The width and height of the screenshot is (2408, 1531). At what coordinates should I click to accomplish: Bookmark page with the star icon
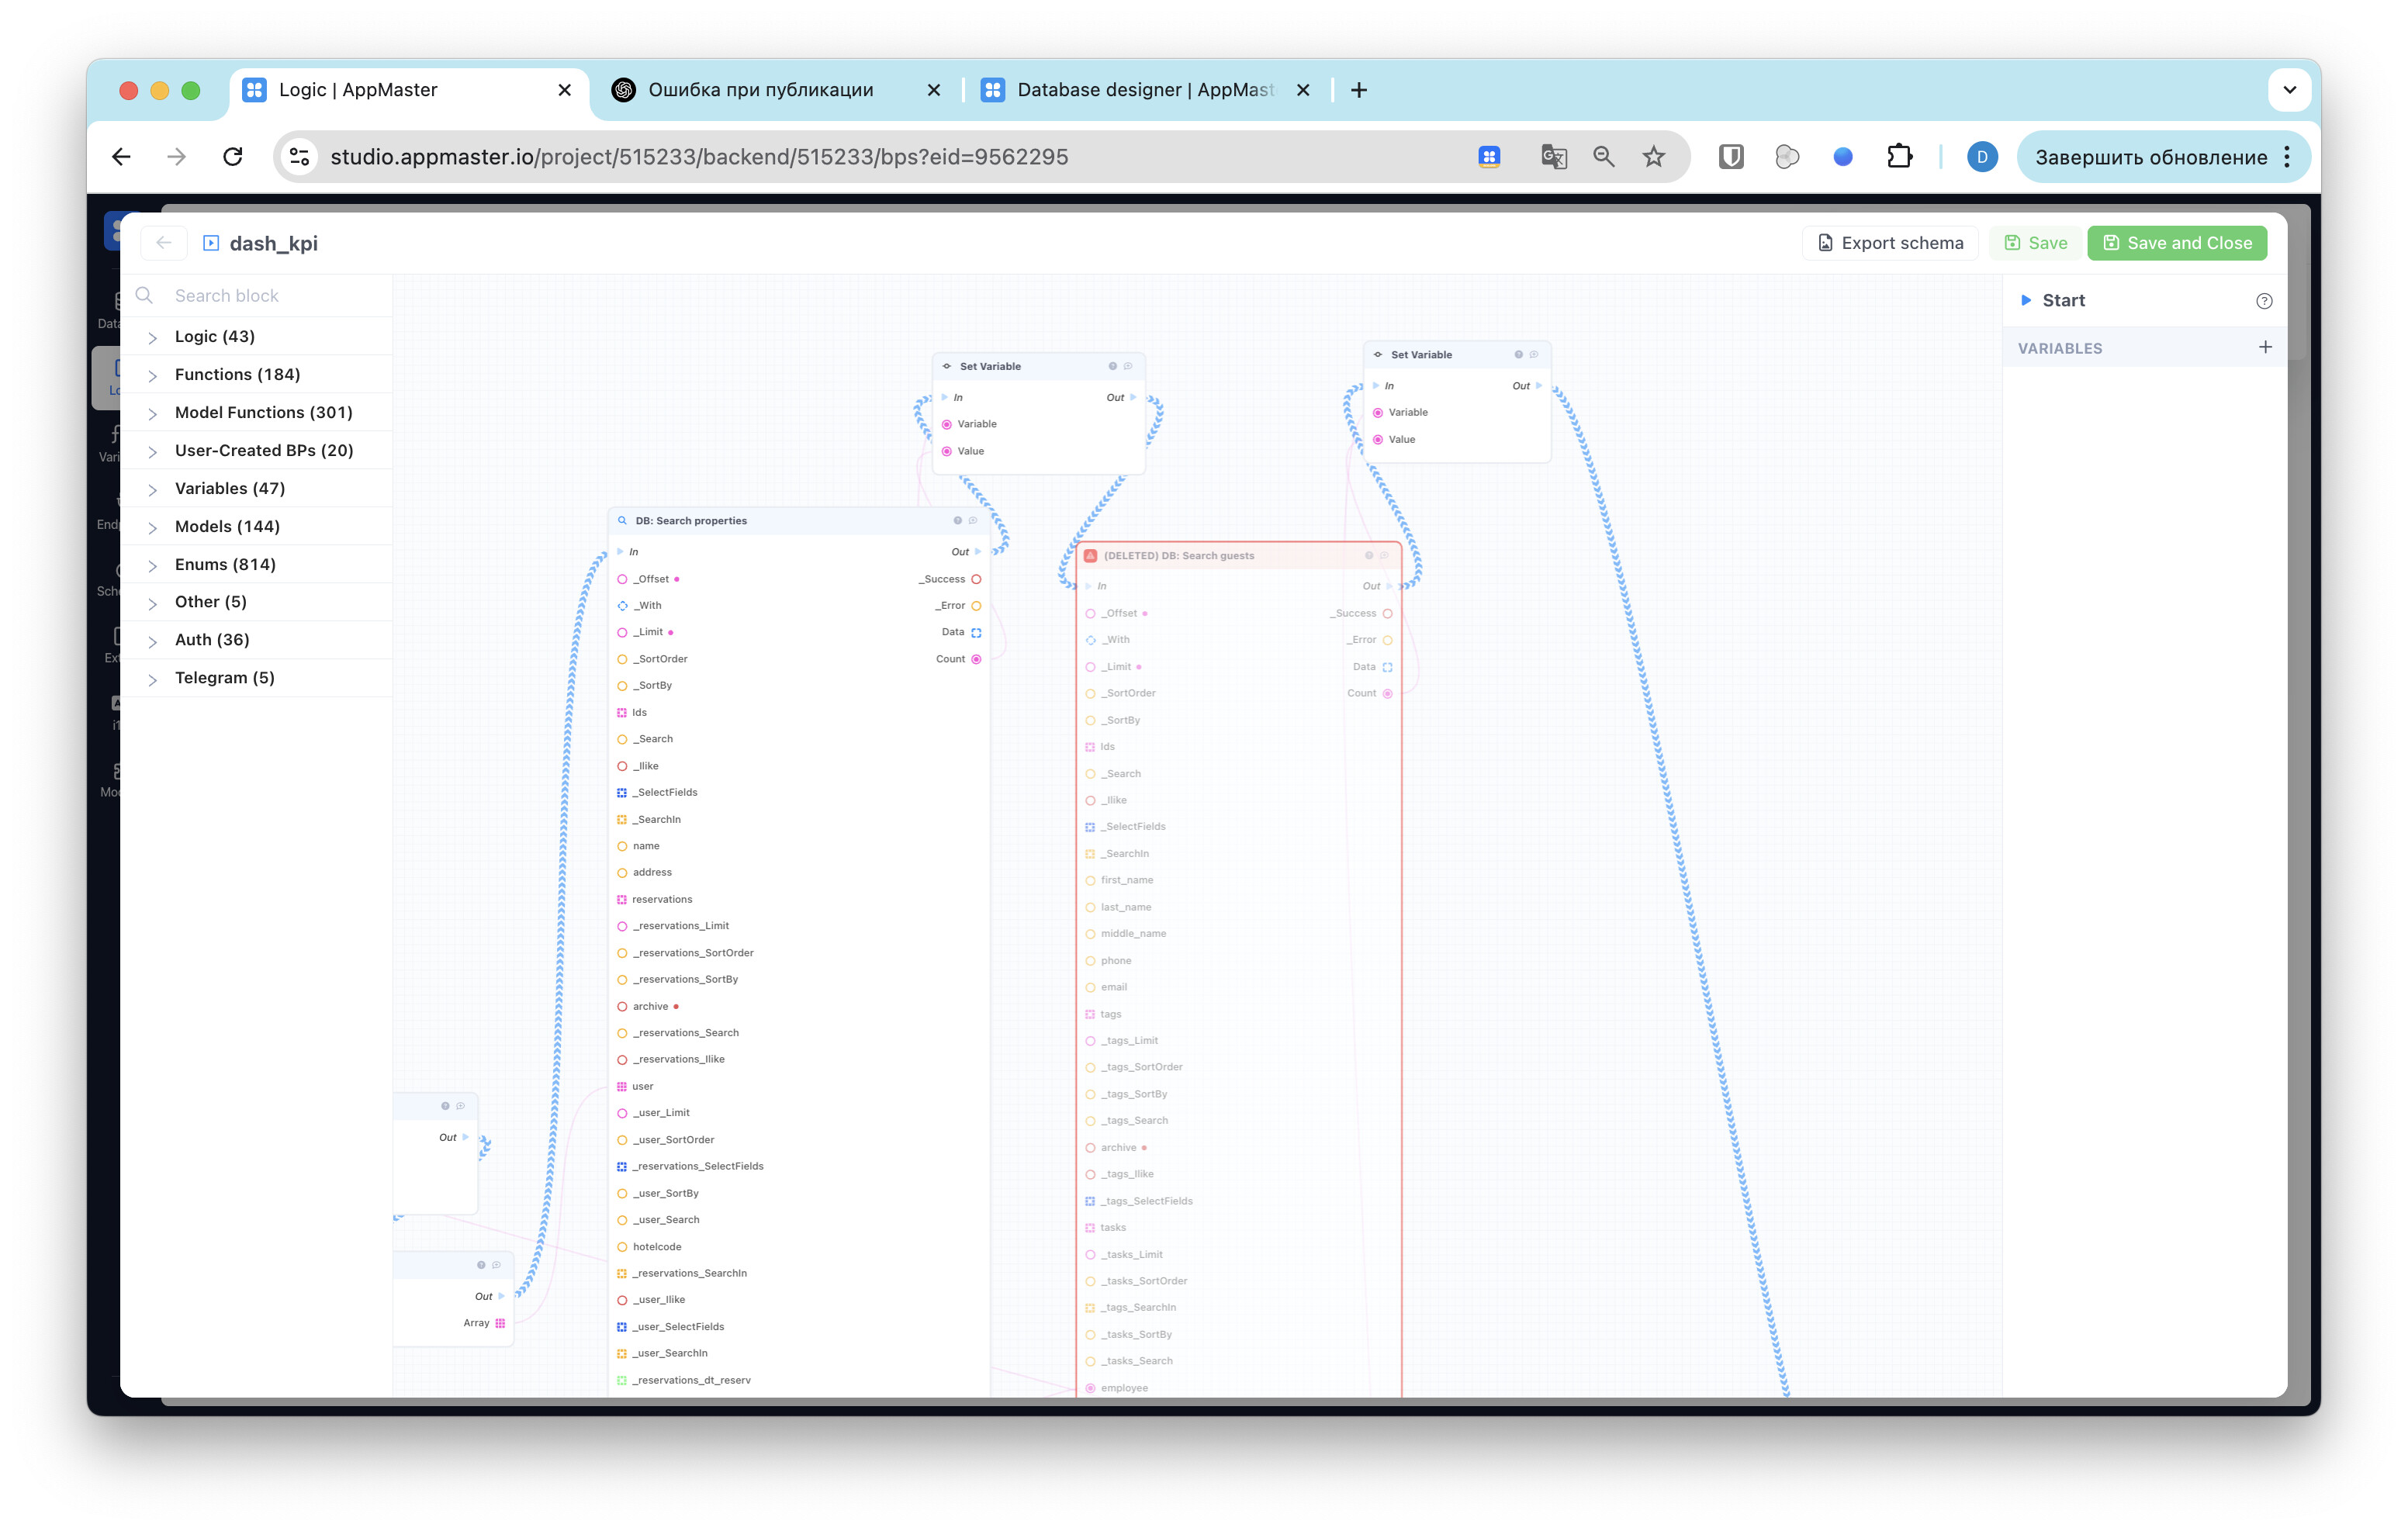point(1654,157)
